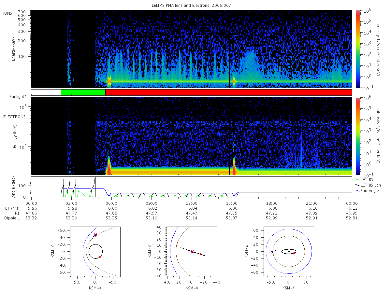Click the ion intensity bump near 16:30
The width and height of the screenshot is (391, 293).
250,62
